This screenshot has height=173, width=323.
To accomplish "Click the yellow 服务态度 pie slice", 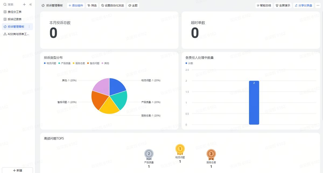I will [109, 107].
